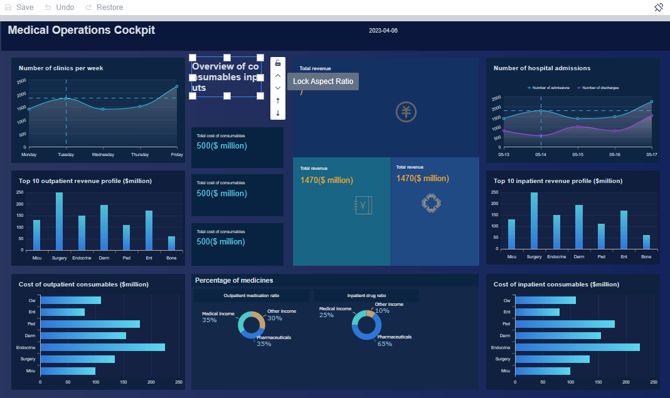
Task: Bring widget to top with up arrow
Action: click(x=278, y=101)
